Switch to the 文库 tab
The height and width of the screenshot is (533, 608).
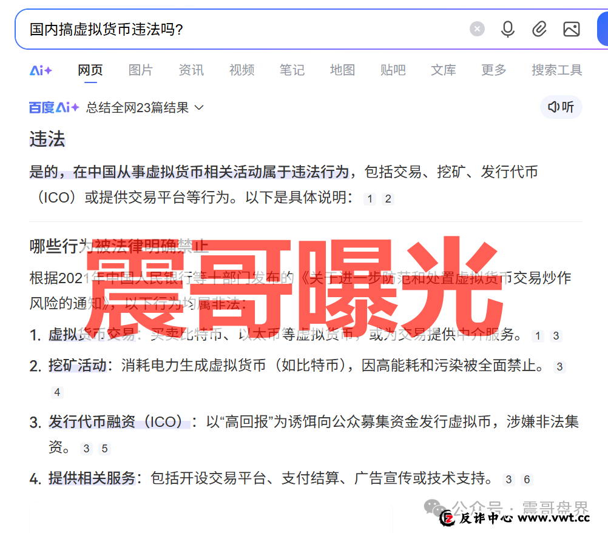coord(443,70)
